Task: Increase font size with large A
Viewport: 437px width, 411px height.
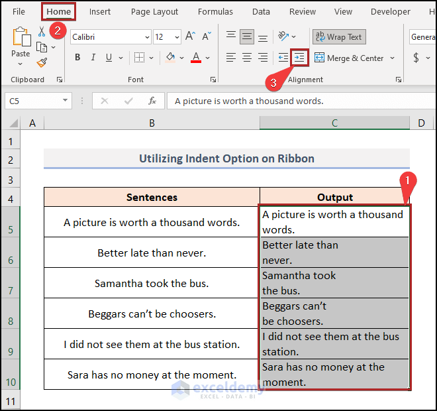Action: 190,36
